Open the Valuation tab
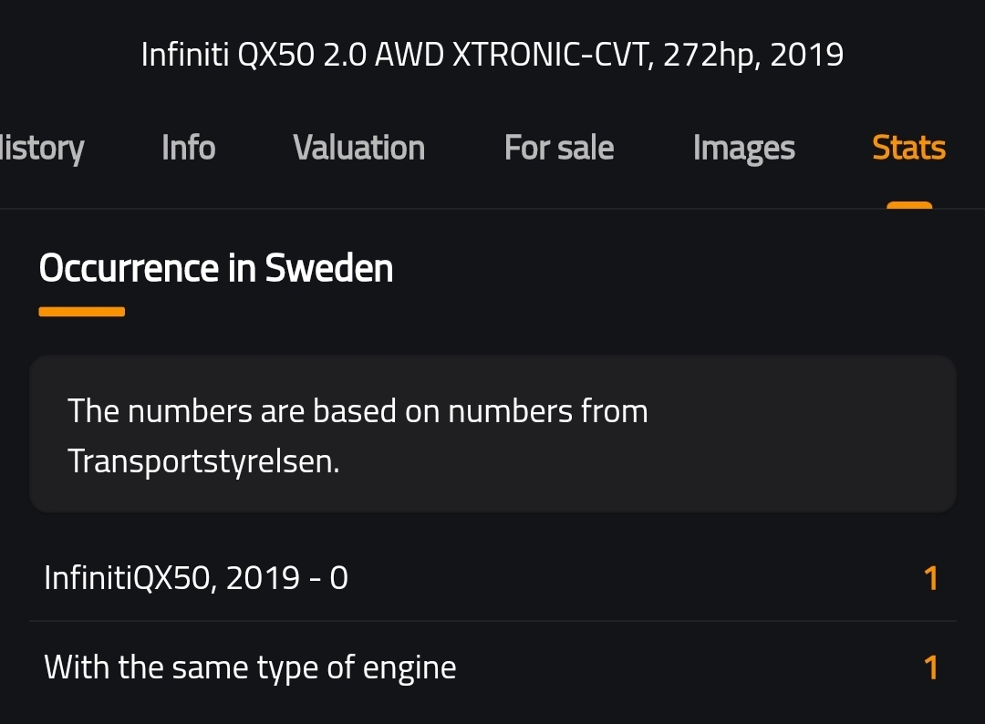The width and height of the screenshot is (985, 724). (x=358, y=149)
